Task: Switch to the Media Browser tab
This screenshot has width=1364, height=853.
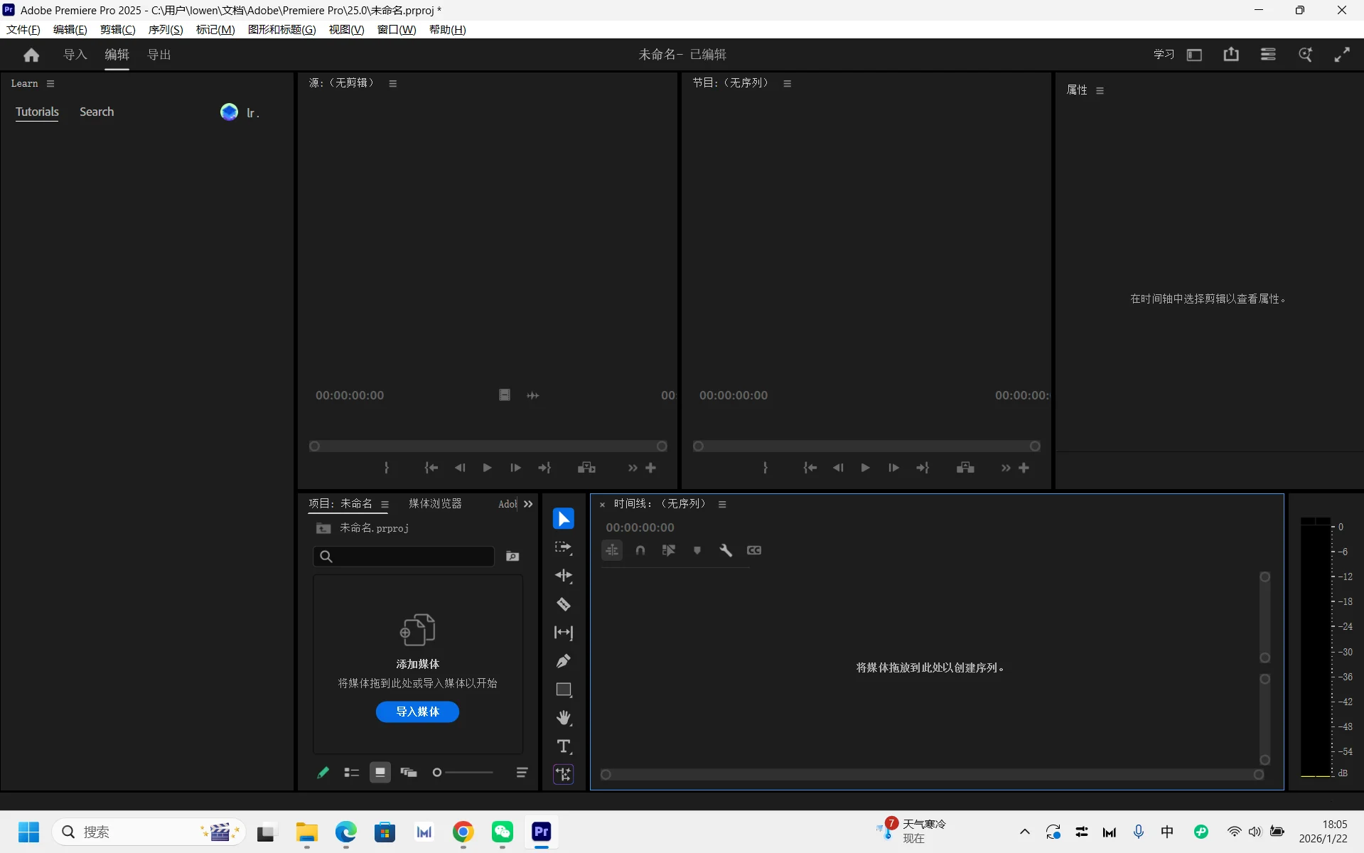Action: [x=435, y=504]
